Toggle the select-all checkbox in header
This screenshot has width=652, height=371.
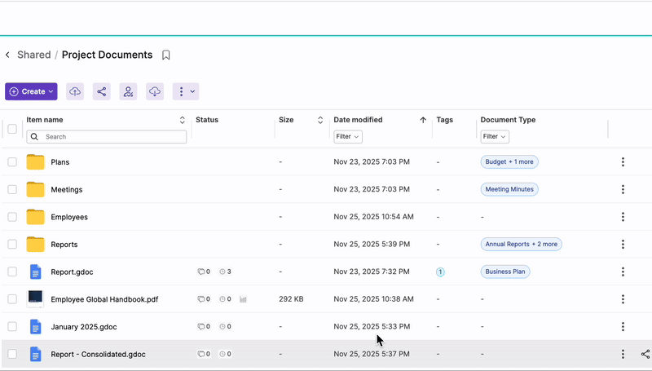pyautogui.click(x=12, y=129)
